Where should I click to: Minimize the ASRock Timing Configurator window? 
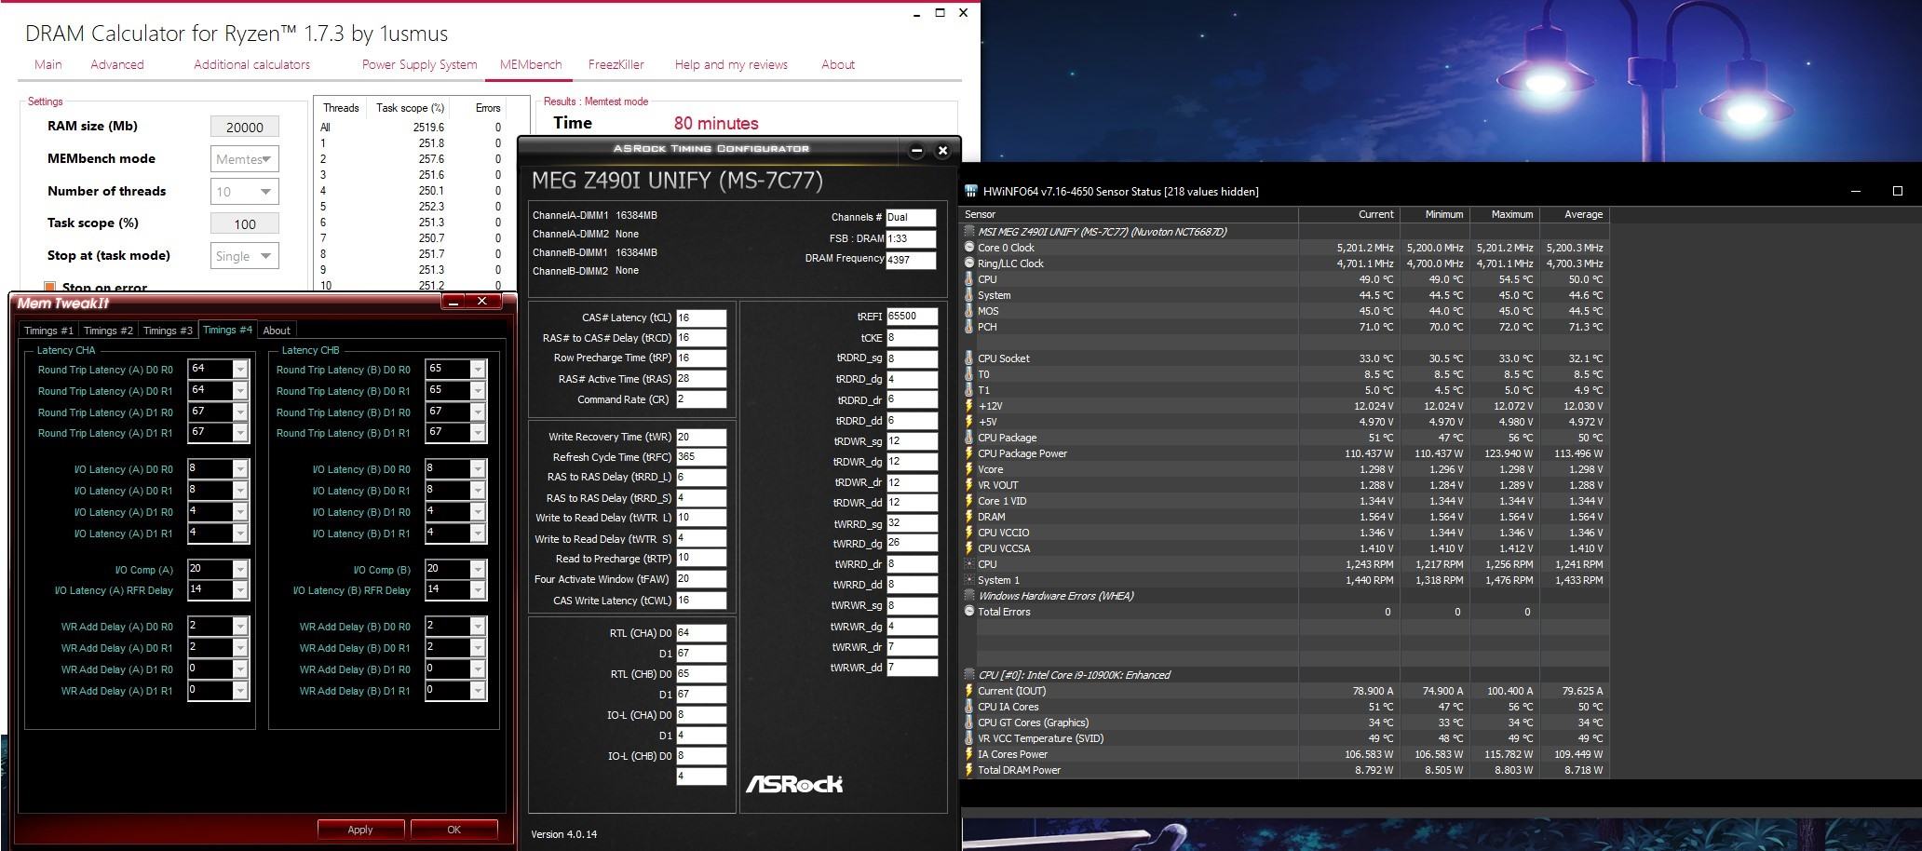coord(916,150)
